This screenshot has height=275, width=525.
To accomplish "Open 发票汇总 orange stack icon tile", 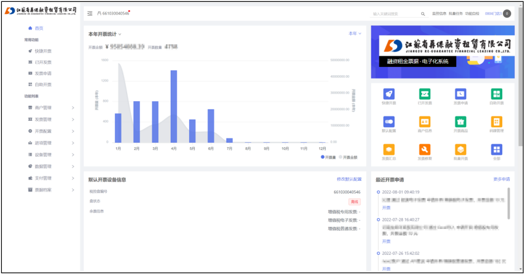I will tap(389, 150).
